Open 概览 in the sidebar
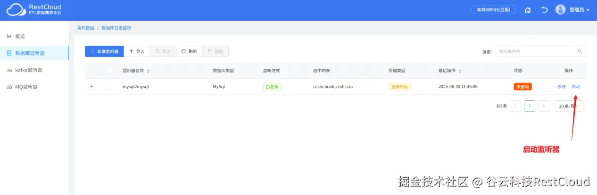 point(34,36)
